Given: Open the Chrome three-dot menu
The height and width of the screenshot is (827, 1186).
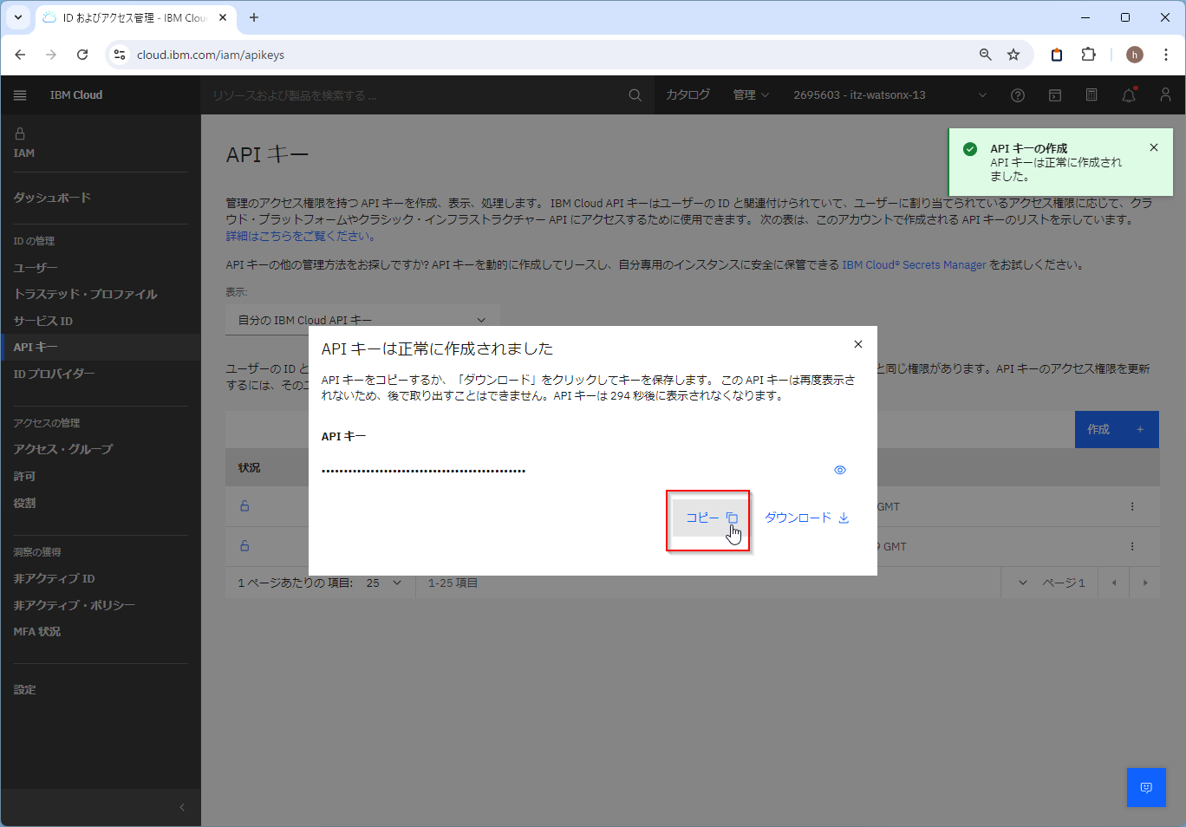Looking at the screenshot, I should (x=1166, y=55).
